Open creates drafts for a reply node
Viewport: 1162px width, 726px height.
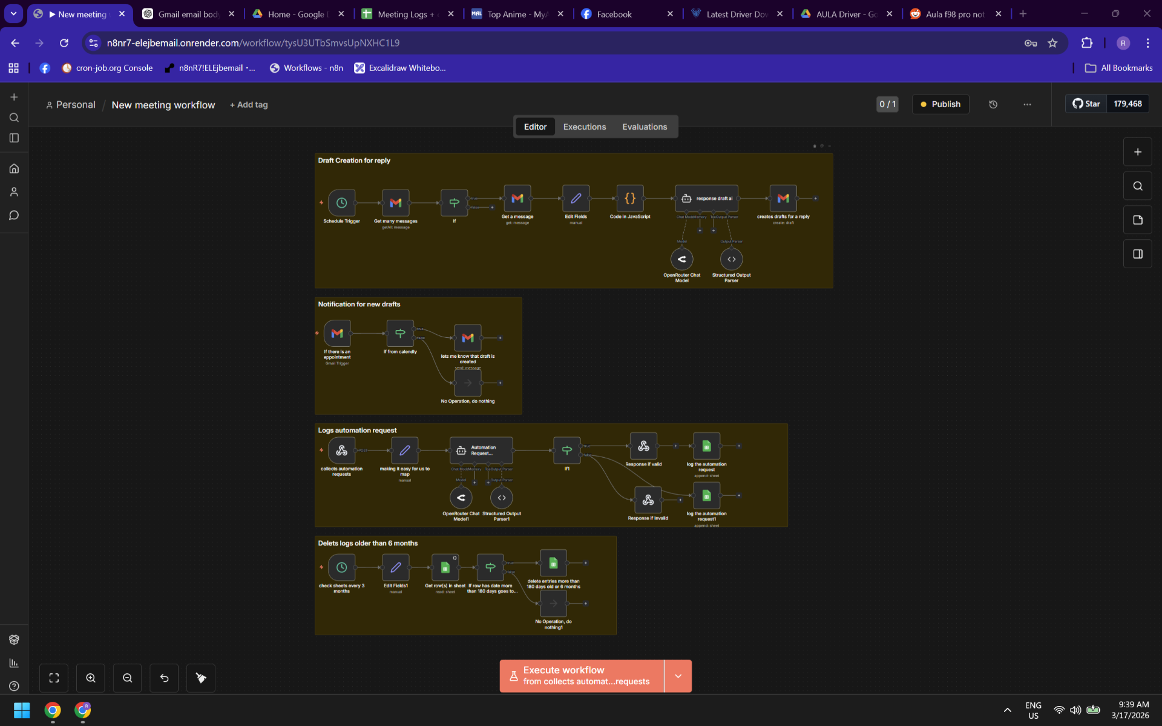tap(783, 198)
